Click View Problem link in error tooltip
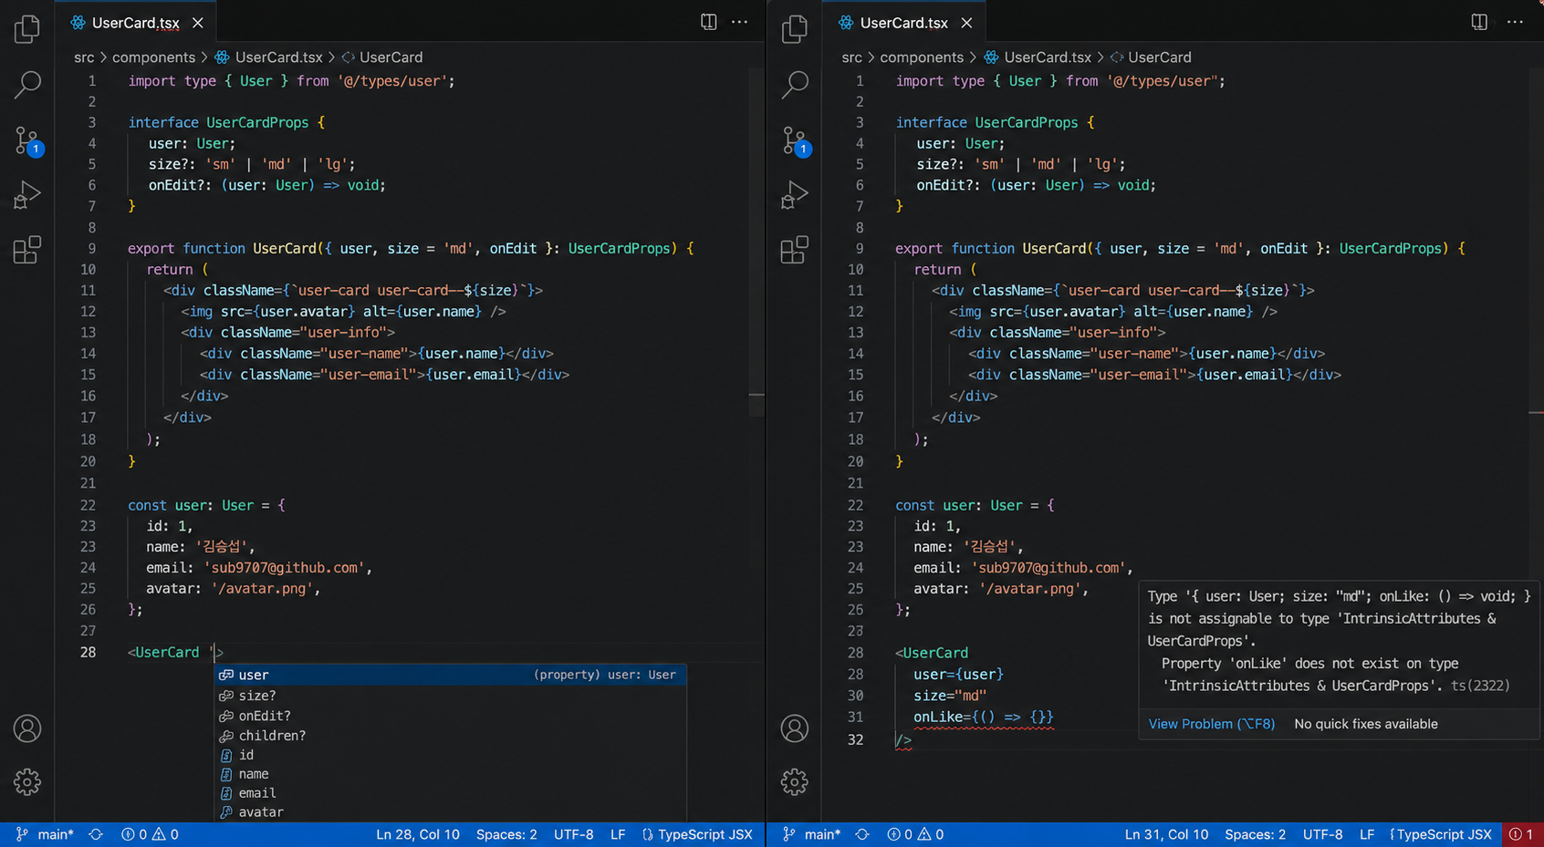The width and height of the screenshot is (1544, 847). coord(1211,724)
